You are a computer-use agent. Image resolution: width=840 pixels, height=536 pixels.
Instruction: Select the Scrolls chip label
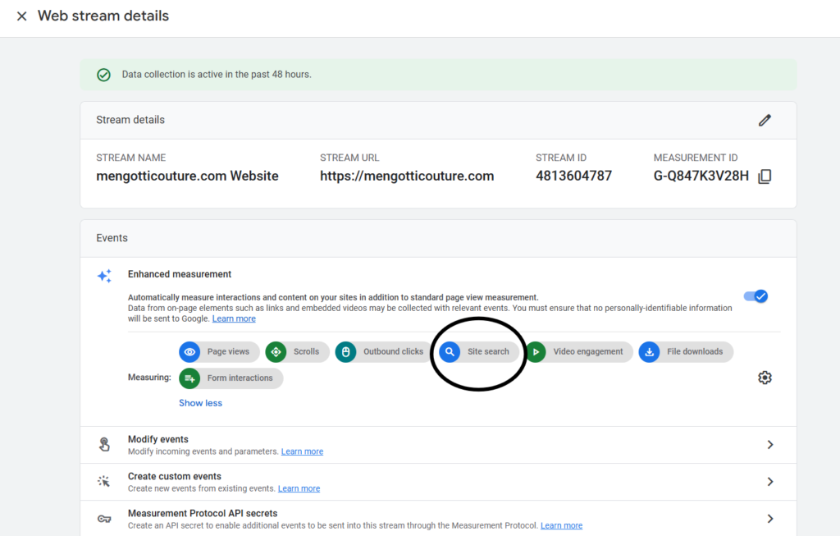click(x=307, y=352)
